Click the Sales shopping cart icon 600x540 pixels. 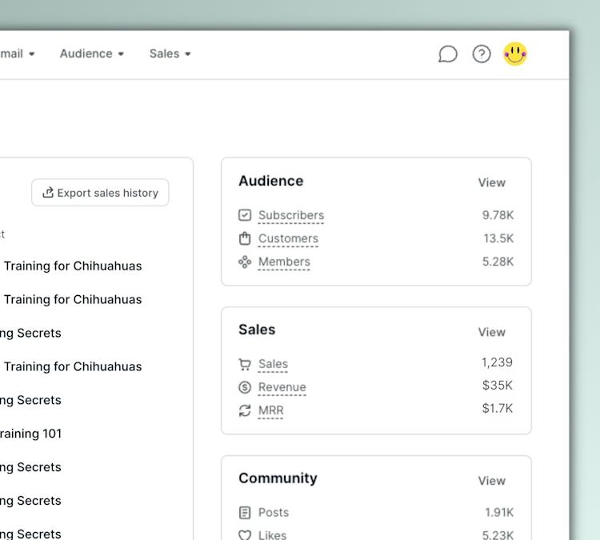pos(245,364)
